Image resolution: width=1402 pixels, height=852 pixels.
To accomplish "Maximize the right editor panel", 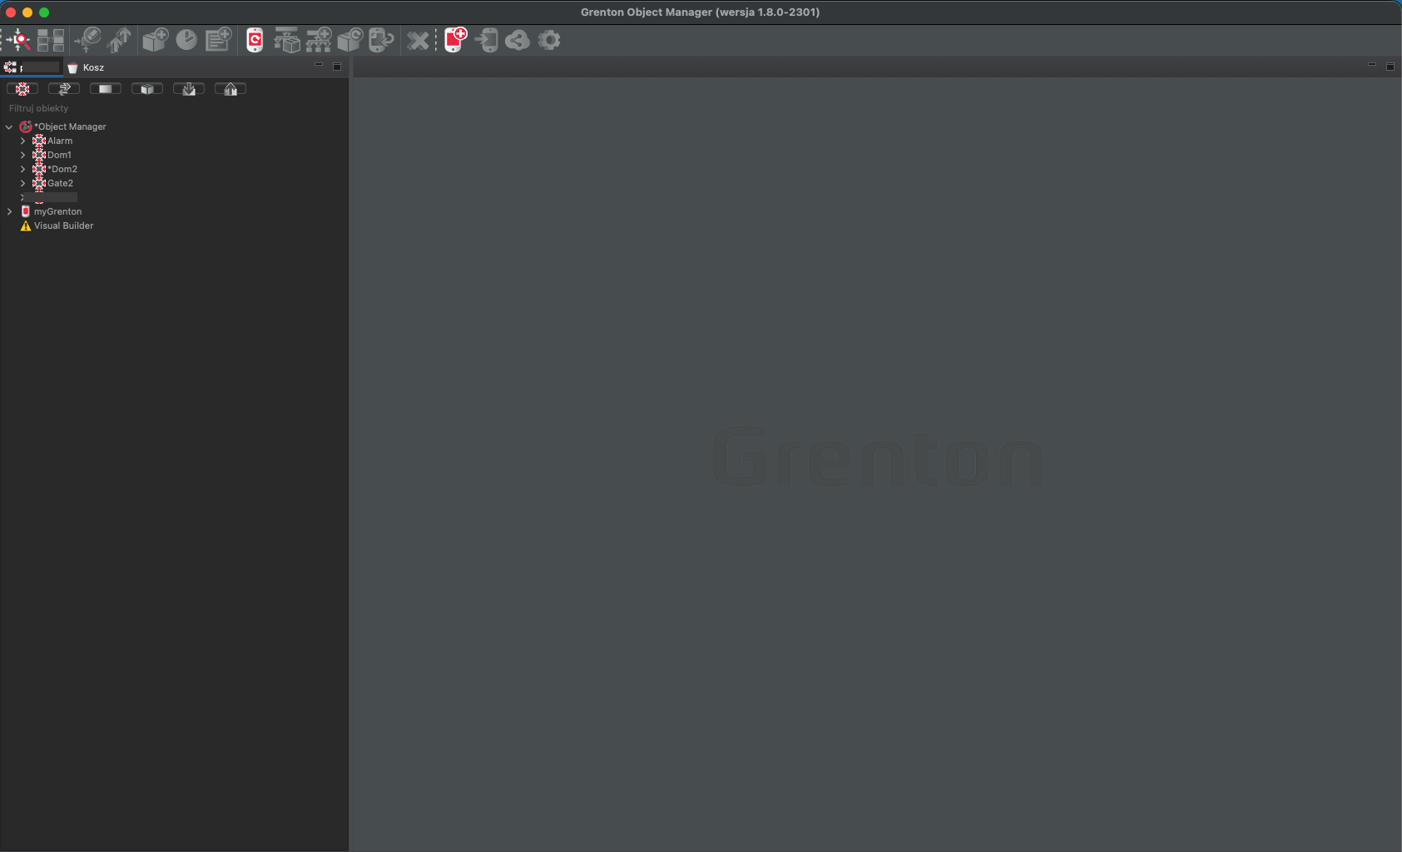I will [x=1390, y=67].
